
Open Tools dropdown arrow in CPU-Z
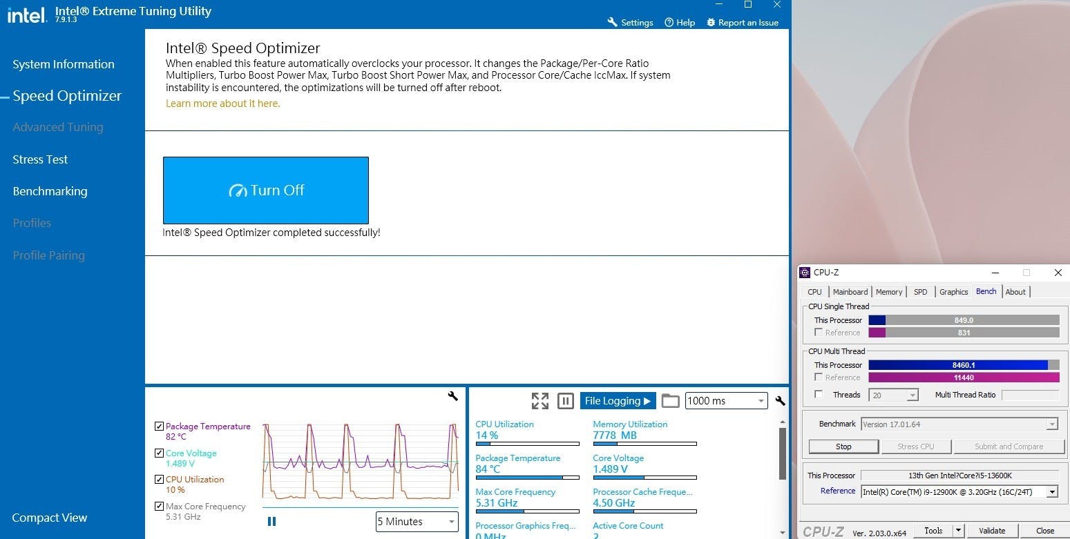(958, 531)
